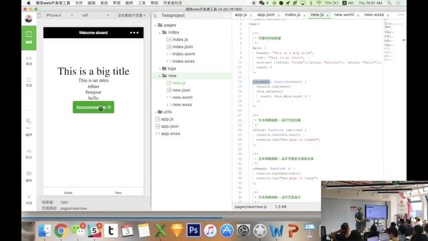This screenshot has height=241, width=428.
Task: Expand the logs folder
Action: click(160, 69)
